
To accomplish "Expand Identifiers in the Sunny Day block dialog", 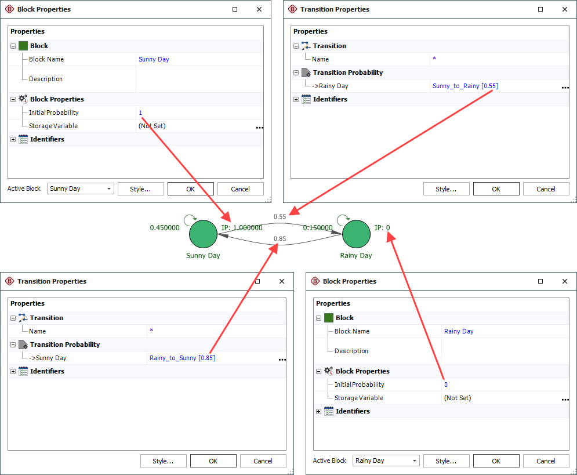I will click(x=13, y=139).
